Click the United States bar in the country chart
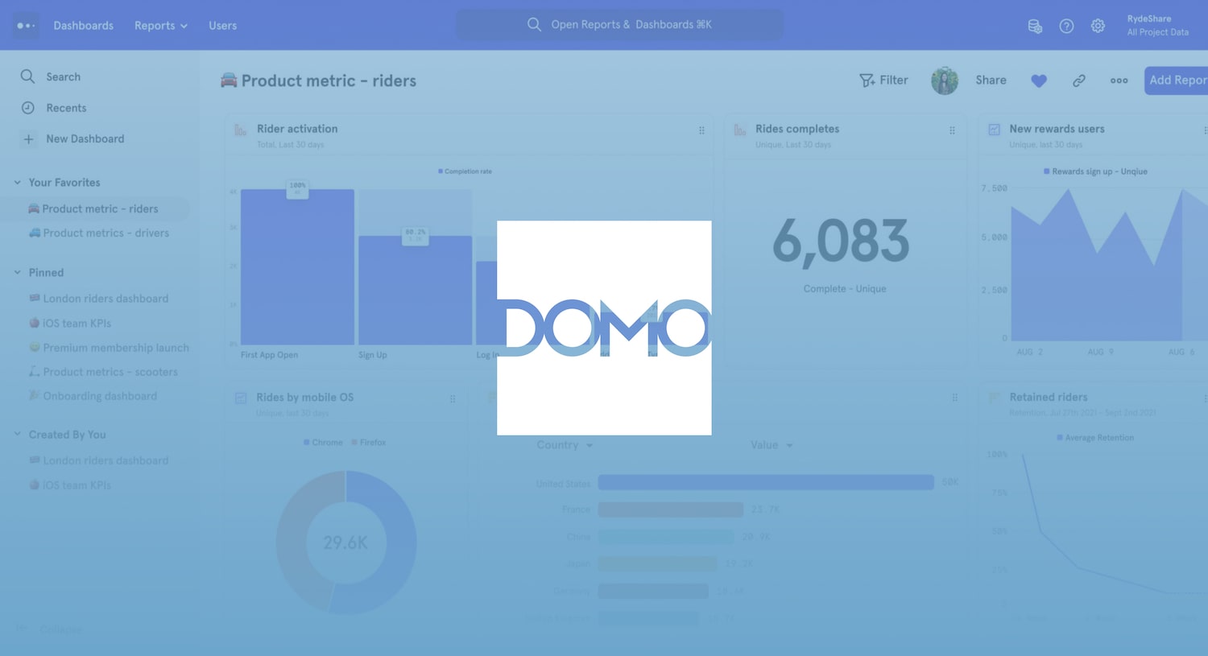 tap(765, 482)
